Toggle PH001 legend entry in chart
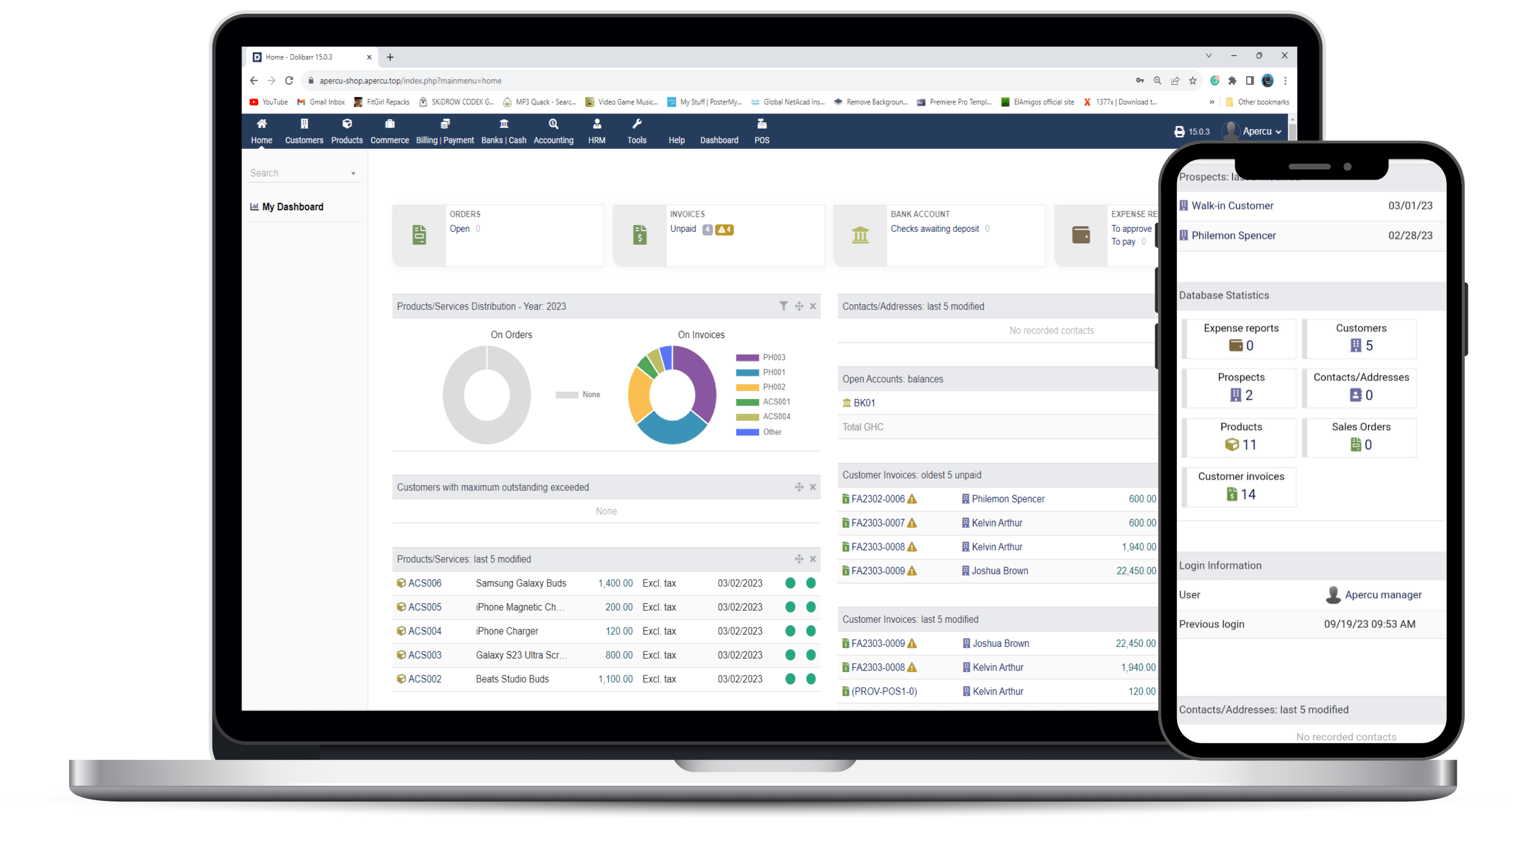Viewport: 1540px width, 853px height. point(761,372)
